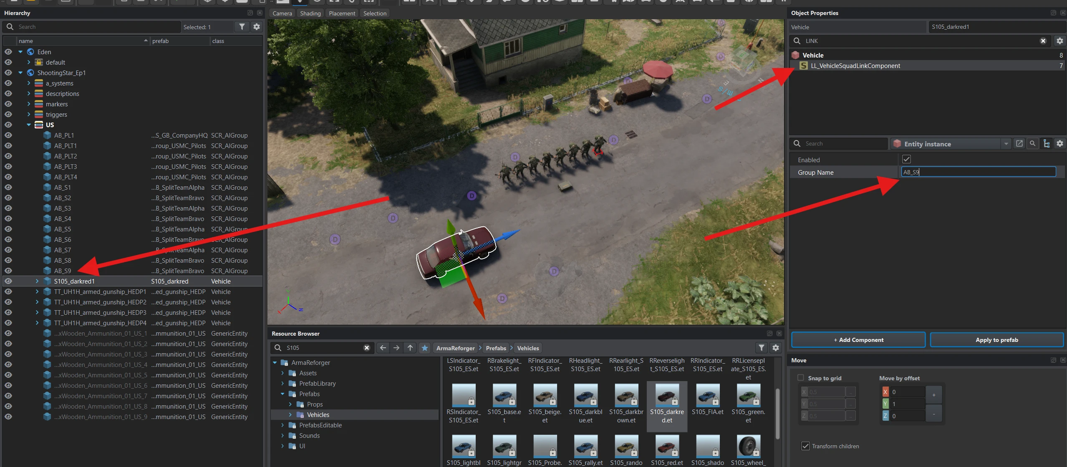Click the open-prefab icon next to Entity instance
Viewport: 1067px width, 467px height.
tap(1019, 143)
